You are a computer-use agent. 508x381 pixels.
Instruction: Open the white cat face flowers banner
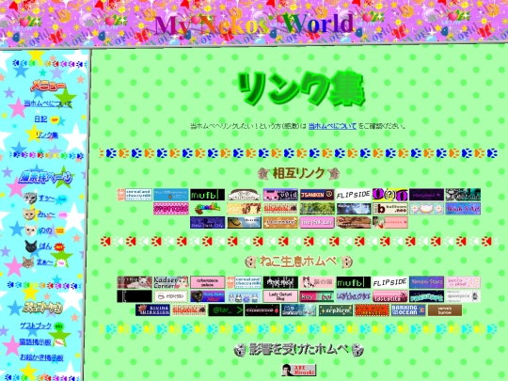point(426,209)
